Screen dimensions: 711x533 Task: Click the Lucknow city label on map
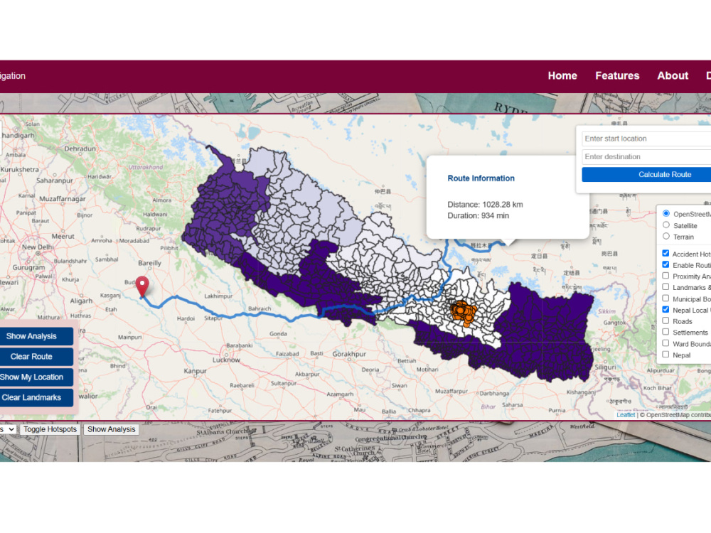point(226,360)
